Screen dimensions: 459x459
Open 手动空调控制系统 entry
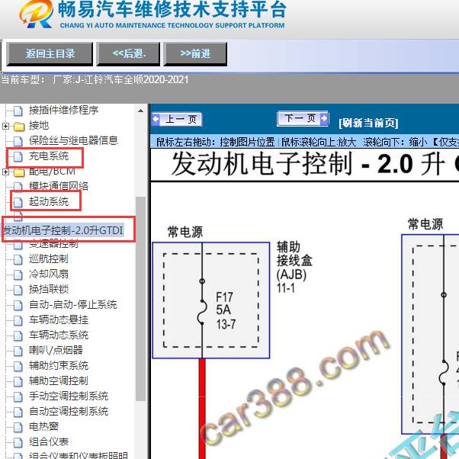[69, 396]
